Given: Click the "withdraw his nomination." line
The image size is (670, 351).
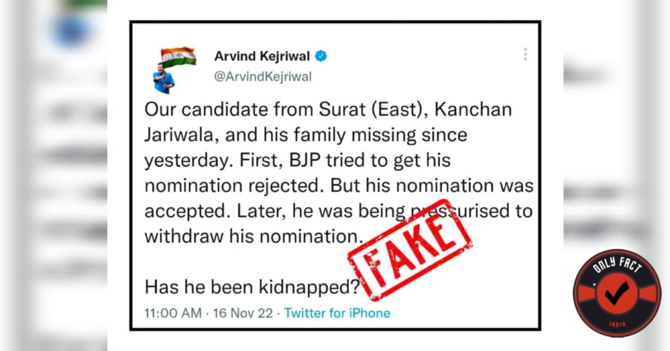Looking at the screenshot, I should [250, 235].
